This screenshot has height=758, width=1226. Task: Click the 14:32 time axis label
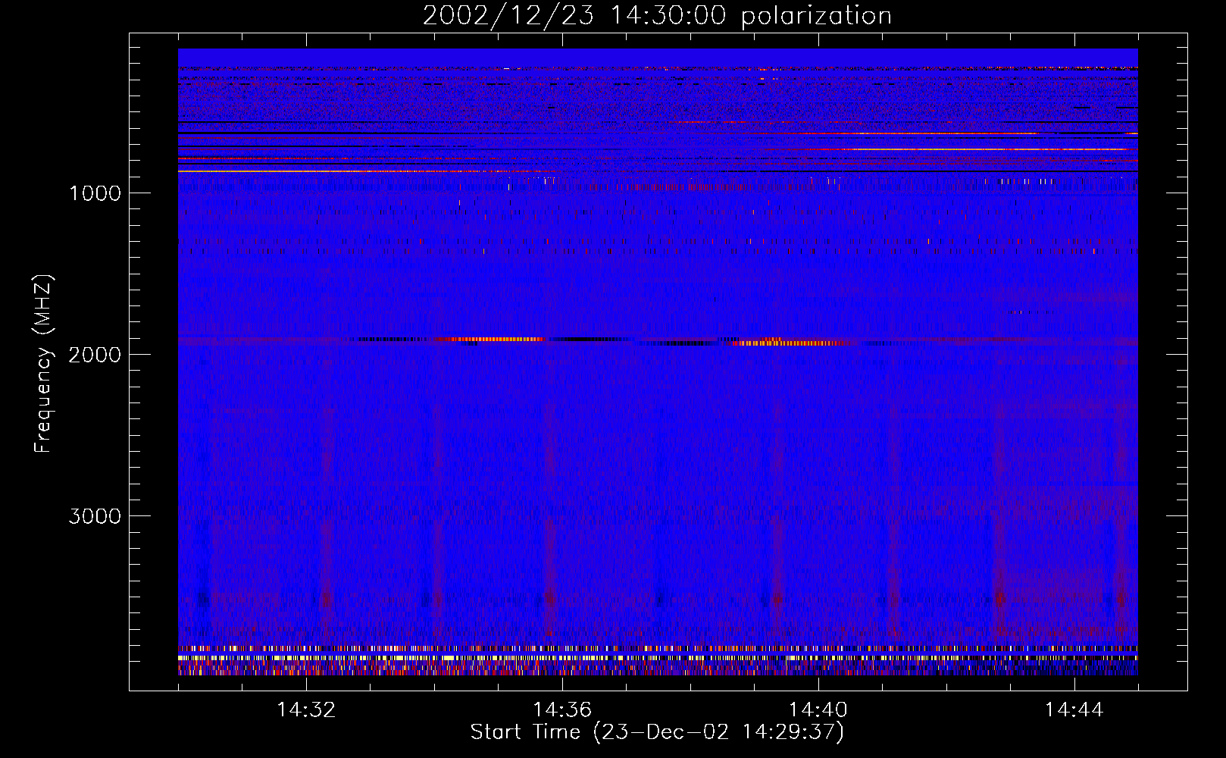306,710
